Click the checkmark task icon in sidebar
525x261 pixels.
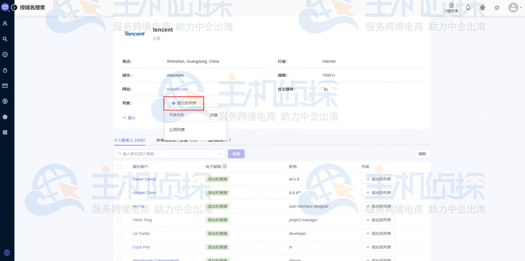pyautogui.click(x=6, y=54)
